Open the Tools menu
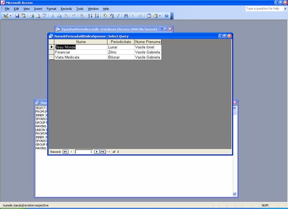Screen dimensions: 288x209 click(80, 9)
